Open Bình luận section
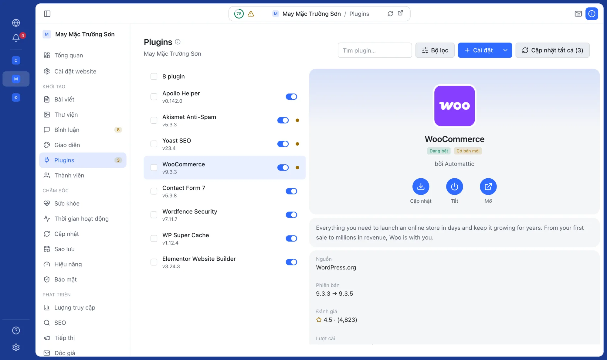Viewport: 607px width, 360px height. pos(83,130)
